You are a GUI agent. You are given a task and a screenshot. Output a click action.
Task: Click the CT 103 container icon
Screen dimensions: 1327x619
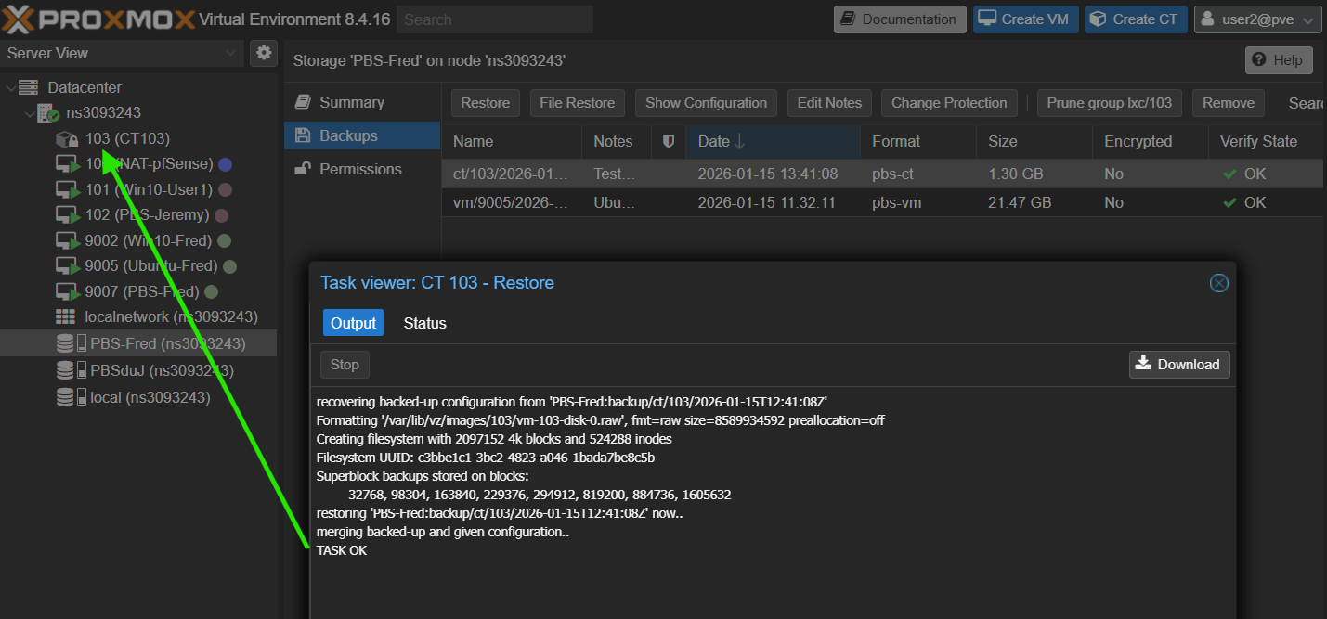pyautogui.click(x=67, y=139)
